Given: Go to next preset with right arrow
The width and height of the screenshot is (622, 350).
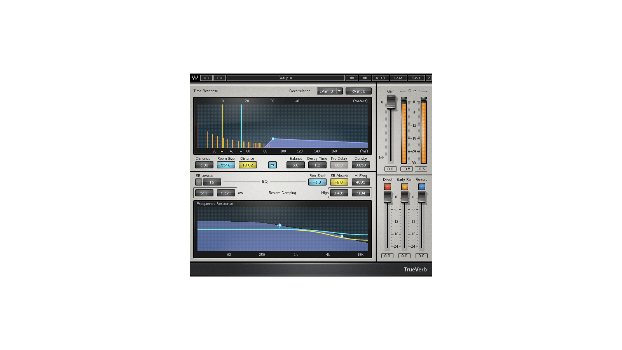Looking at the screenshot, I should click(x=365, y=78).
